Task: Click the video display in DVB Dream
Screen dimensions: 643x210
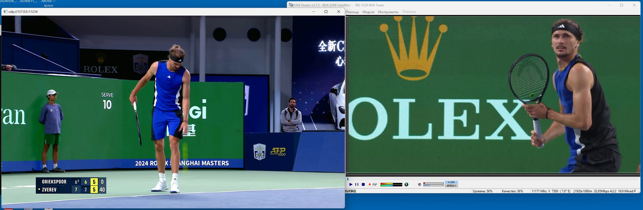Action: pyautogui.click(x=494, y=94)
